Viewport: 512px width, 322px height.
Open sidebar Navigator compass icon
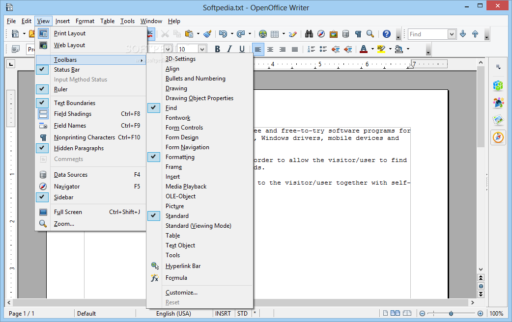(498, 137)
